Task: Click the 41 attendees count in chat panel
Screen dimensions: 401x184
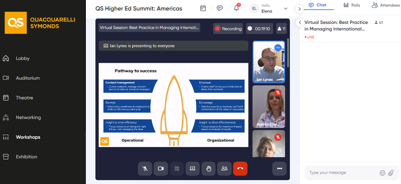Action: point(379,22)
